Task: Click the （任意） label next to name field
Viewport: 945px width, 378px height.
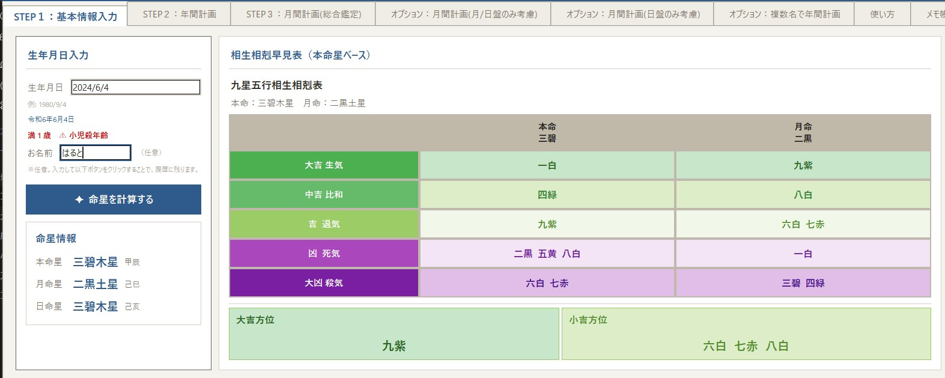Action: point(151,153)
